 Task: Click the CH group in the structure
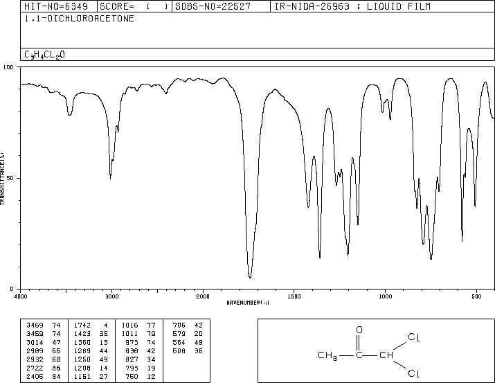coord(386,355)
